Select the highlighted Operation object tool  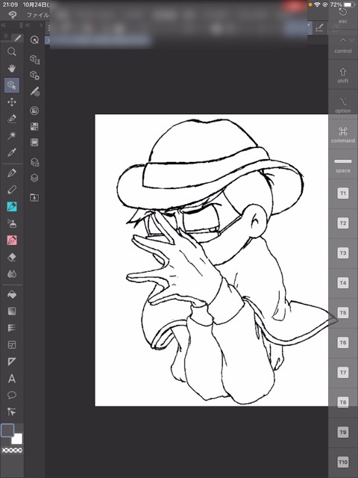(x=12, y=85)
